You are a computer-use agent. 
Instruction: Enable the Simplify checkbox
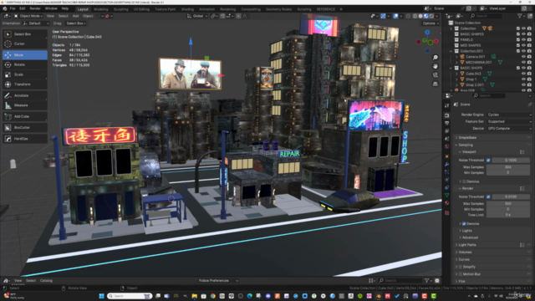point(461,267)
